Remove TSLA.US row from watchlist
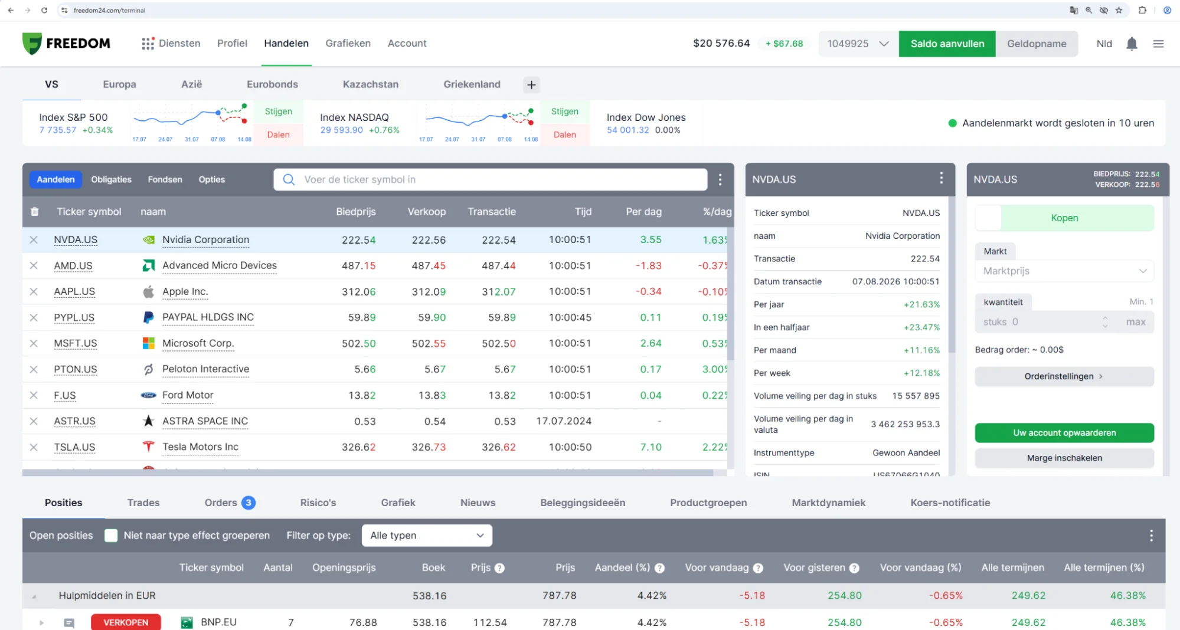This screenshot has height=630, width=1180. tap(34, 447)
